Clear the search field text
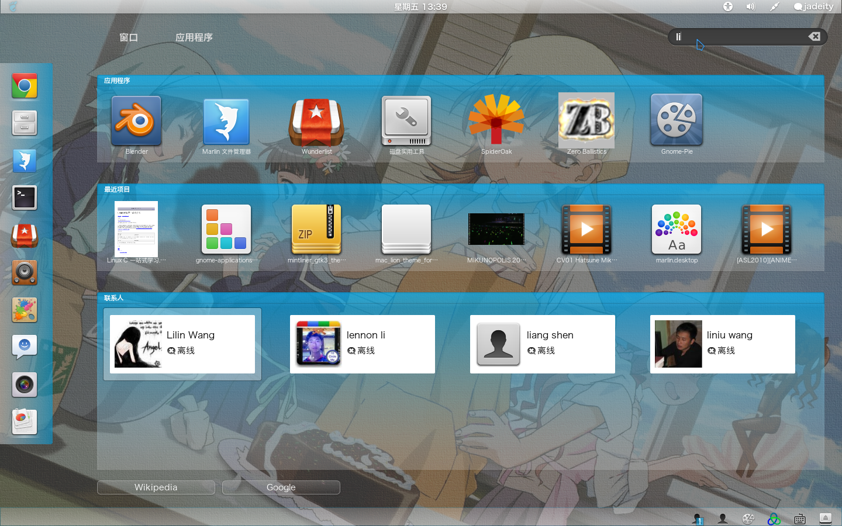This screenshot has height=526, width=842. point(814,36)
